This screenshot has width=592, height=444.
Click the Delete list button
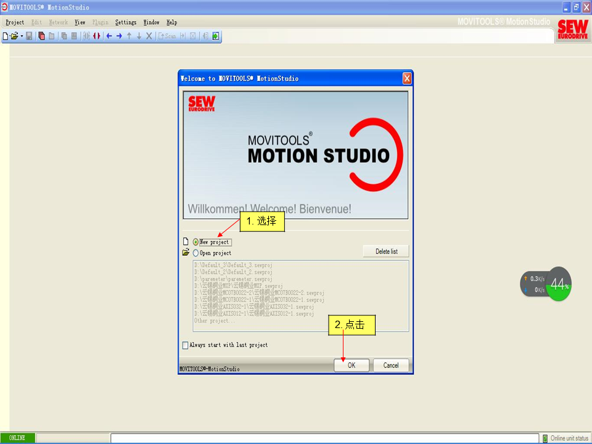386,252
